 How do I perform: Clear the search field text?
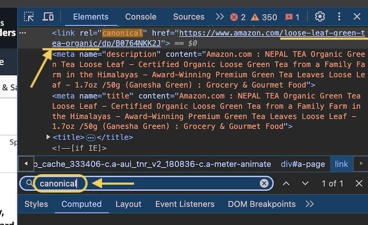[264, 184]
